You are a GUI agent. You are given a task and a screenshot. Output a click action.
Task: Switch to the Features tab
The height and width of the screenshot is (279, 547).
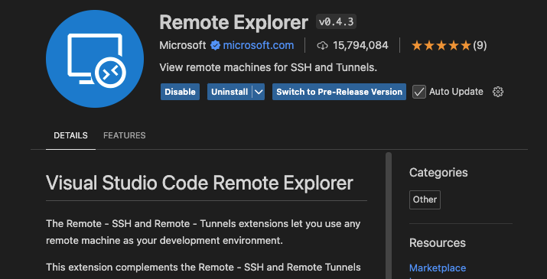(x=125, y=135)
